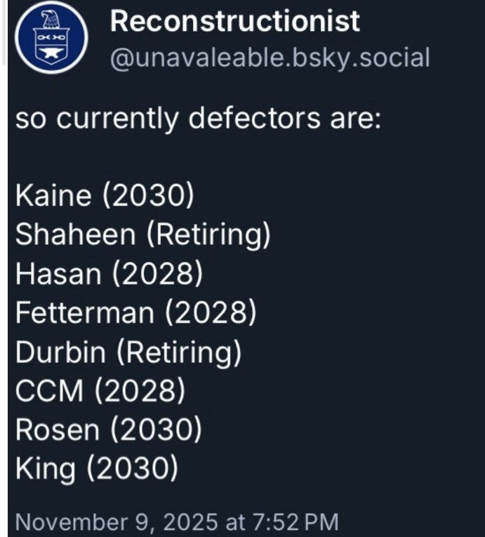Click the year 2030 beside Rosen
Screen dimensions: 485x537
[154, 430]
